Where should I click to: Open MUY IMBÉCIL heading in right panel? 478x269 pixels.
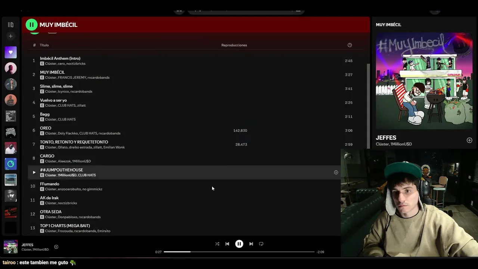pyautogui.click(x=388, y=25)
